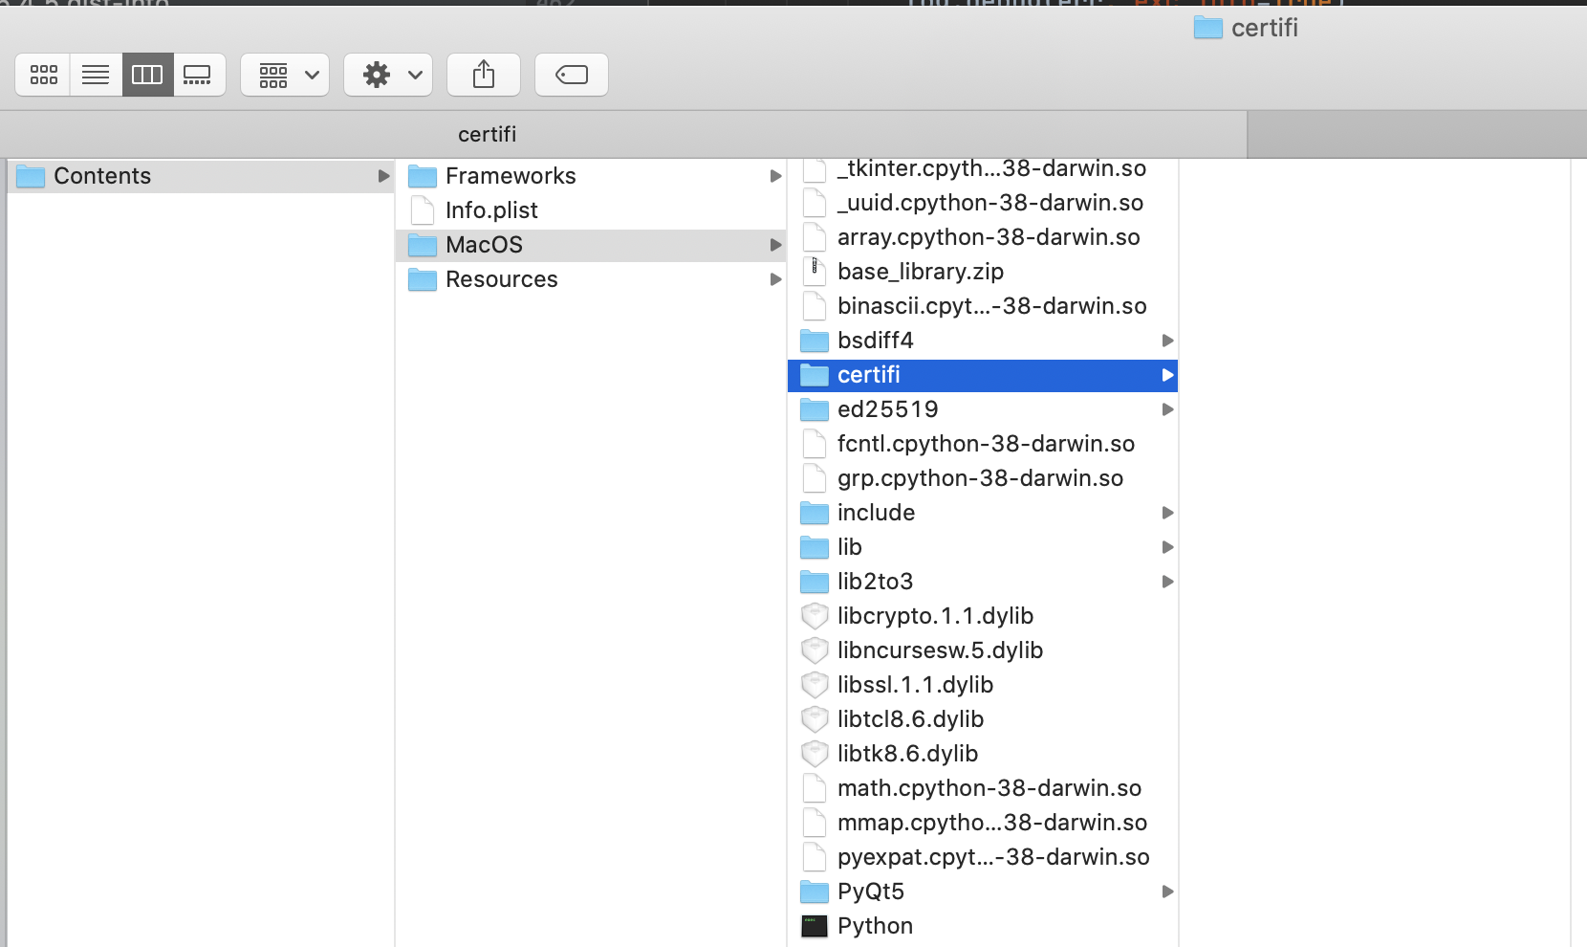Expand the Frameworks folder using its arrow

774,175
